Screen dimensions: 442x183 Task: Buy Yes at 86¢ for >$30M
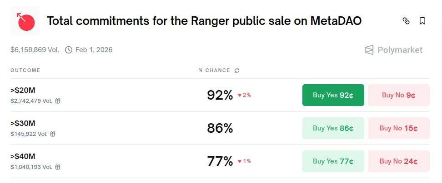tap(333, 128)
